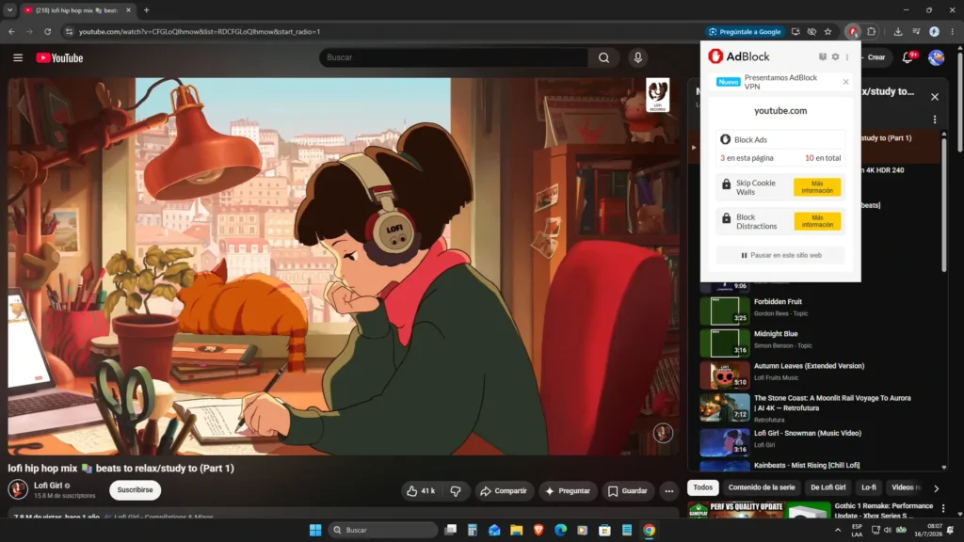Like the video showing 41 k
This screenshot has height=542, width=964.
pyautogui.click(x=421, y=490)
